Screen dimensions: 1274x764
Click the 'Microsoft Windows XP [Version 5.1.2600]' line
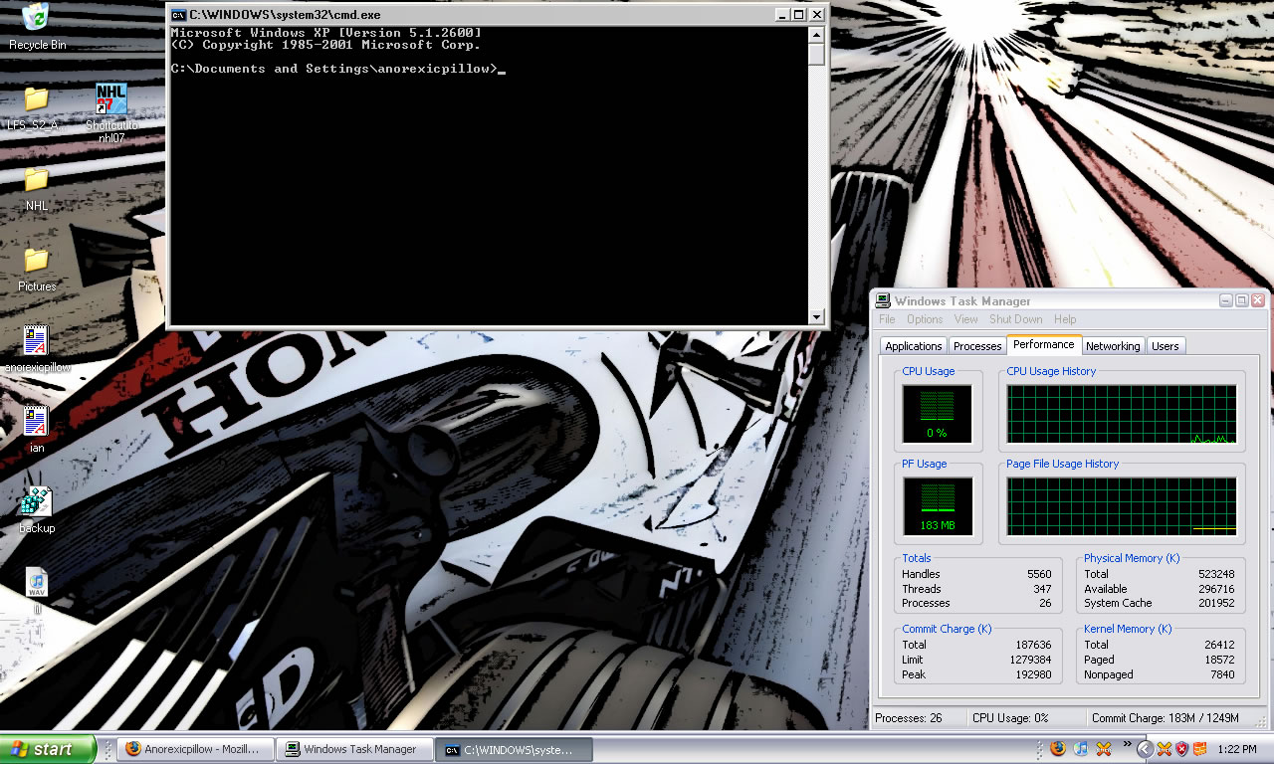pyautogui.click(x=326, y=33)
